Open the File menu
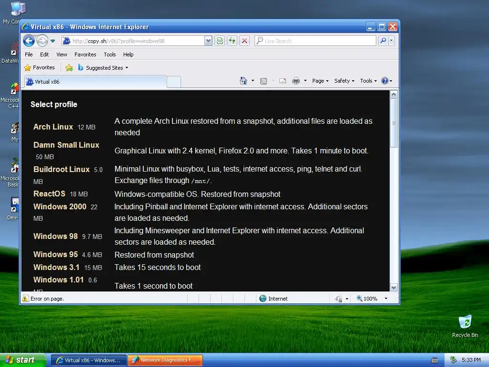The height and width of the screenshot is (367, 489). tap(29, 54)
